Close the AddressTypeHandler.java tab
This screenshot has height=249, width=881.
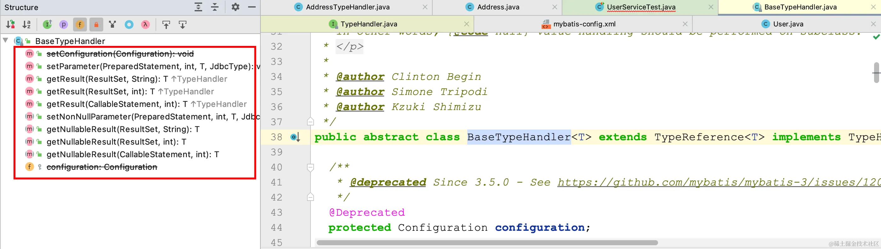(425, 7)
